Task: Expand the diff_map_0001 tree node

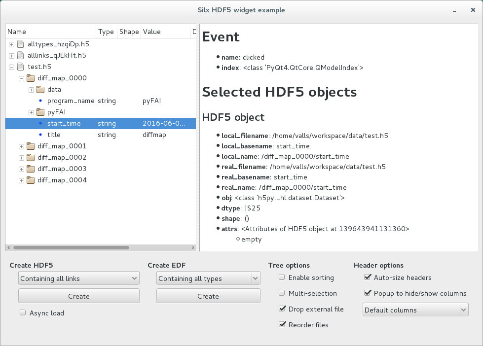Action: (21, 146)
